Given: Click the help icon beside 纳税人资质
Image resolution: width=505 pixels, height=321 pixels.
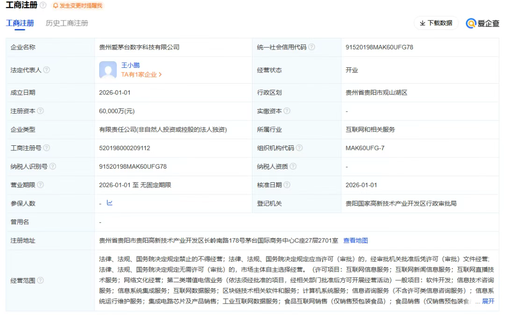Looking at the screenshot, I should 293,166.
